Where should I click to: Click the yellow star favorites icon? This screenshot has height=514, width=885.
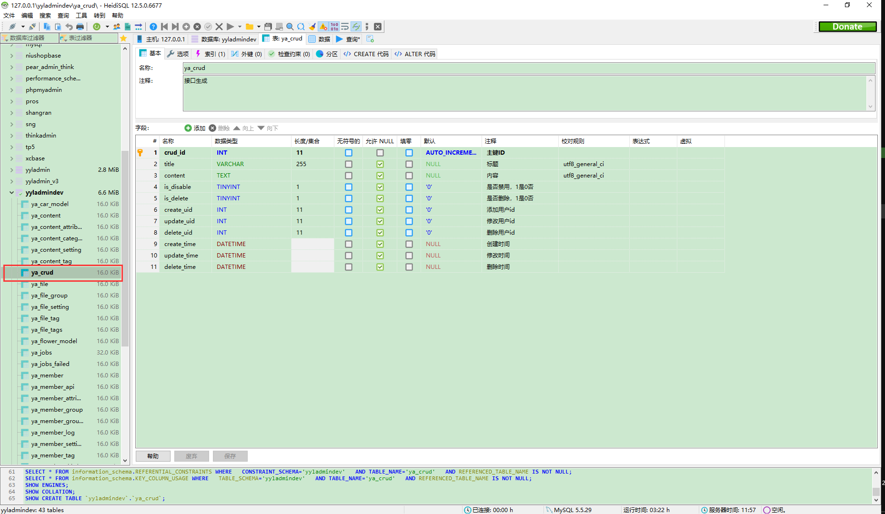tap(124, 38)
